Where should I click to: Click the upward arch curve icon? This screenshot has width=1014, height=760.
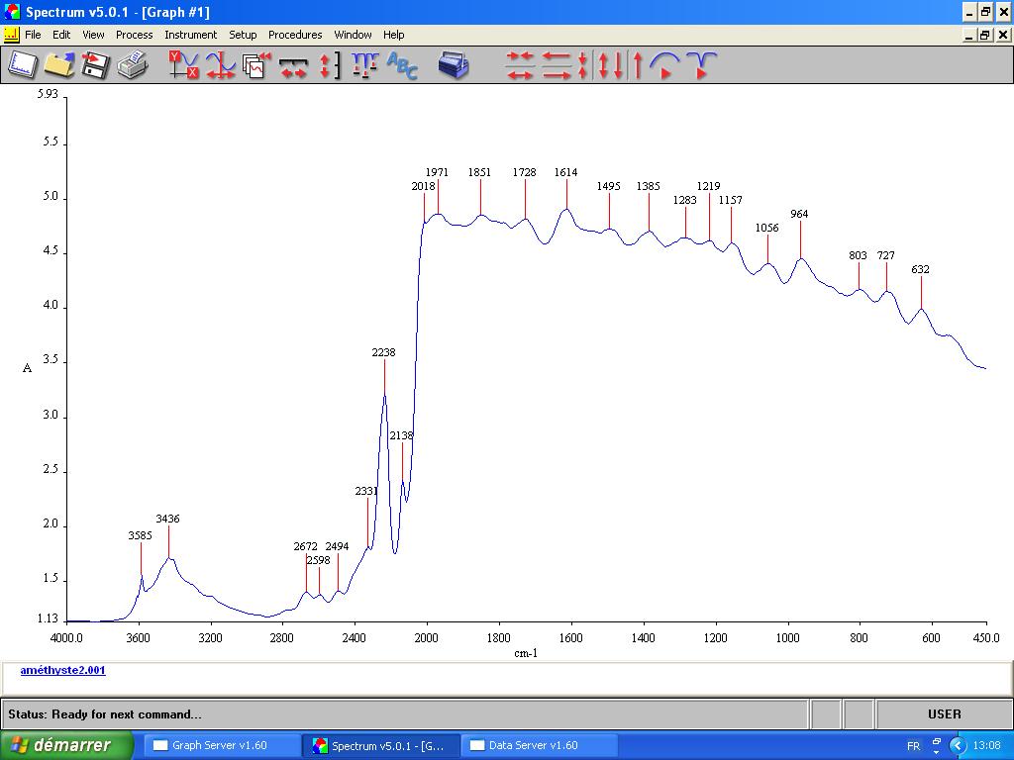tap(665, 65)
